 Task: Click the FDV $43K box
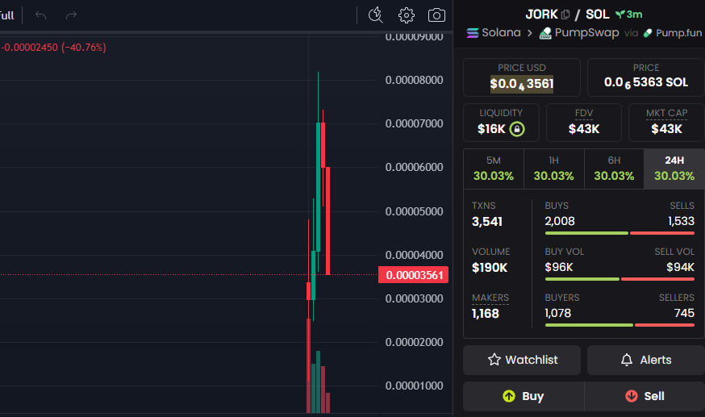coord(584,123)
